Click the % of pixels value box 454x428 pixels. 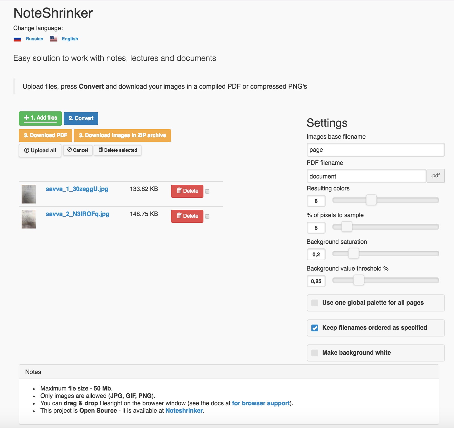pos(316,228)
